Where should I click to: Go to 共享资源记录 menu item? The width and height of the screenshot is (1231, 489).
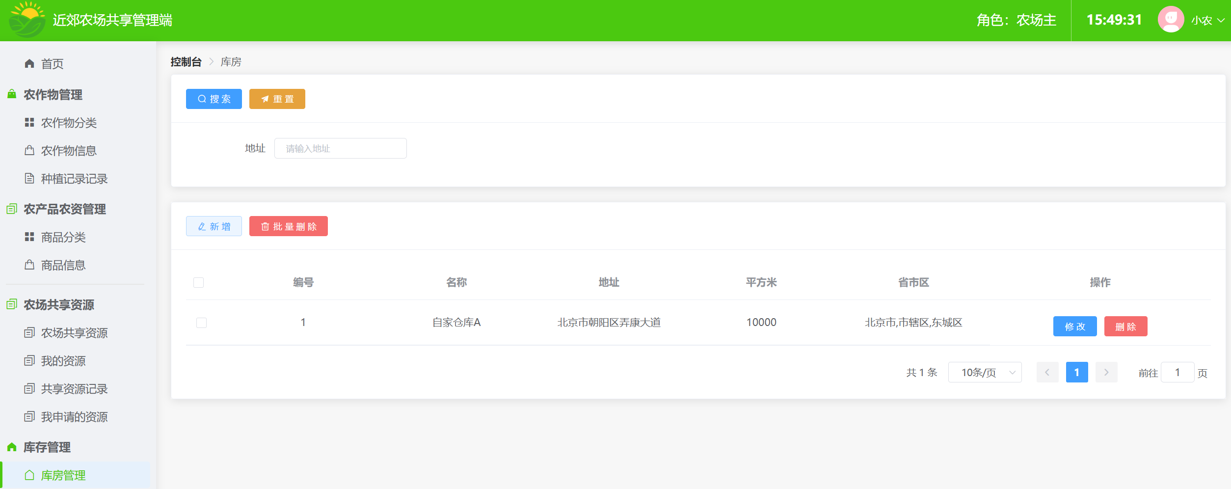tap(74, 389)
